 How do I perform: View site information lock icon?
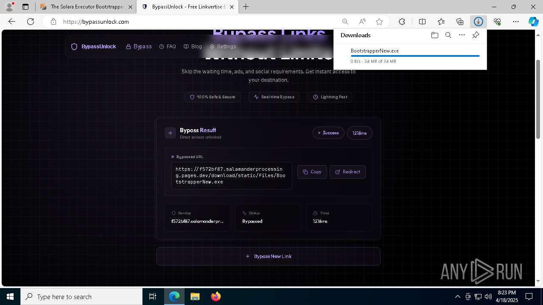pos(53,22)
